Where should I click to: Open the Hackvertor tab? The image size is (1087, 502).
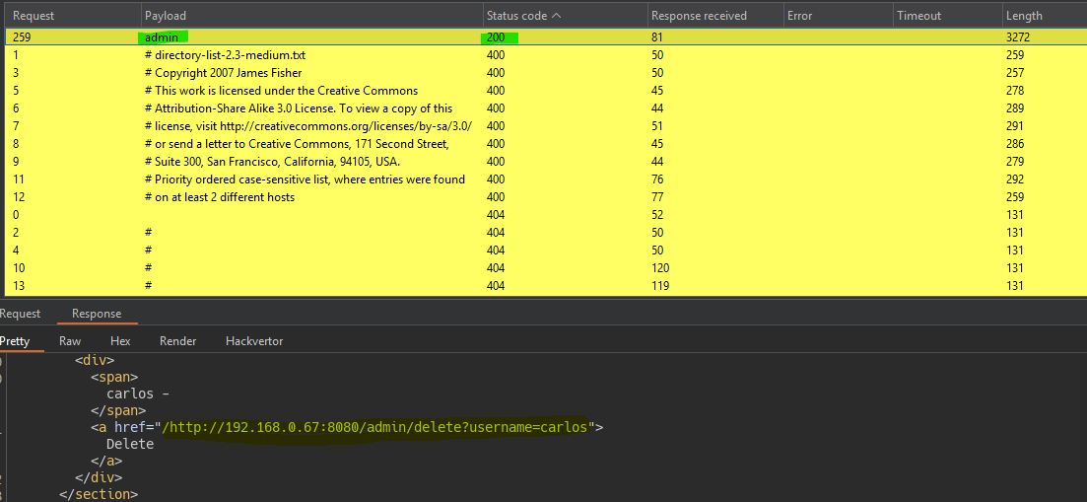(254, 341)
